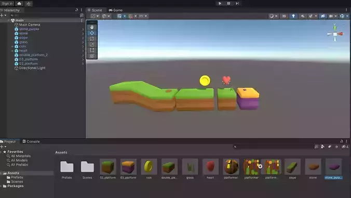
Task: Switch to the Scene tab
Action: 95,10
